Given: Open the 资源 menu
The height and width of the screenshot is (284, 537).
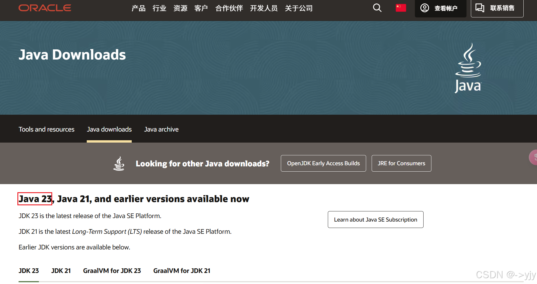Looking at the screenshot, I should pos(180,8).
